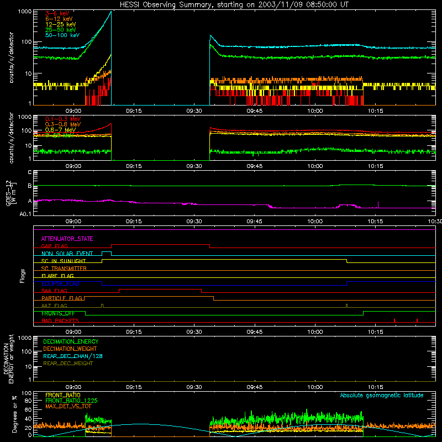Select the orange 6-12 keV legend label
This screenshot has width=442, height=442.
click(x=59, y=19)
